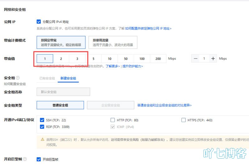The height and width of the screenshot is (166, 249).
Task: Decrease bandwidth with the minus stepper
Action: coord(195,59)
